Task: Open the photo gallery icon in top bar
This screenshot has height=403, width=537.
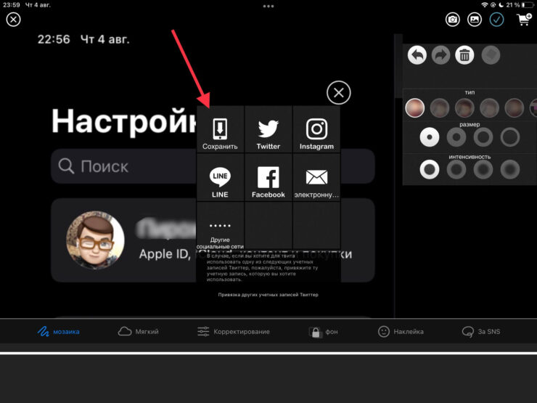Action: (475, 20)
